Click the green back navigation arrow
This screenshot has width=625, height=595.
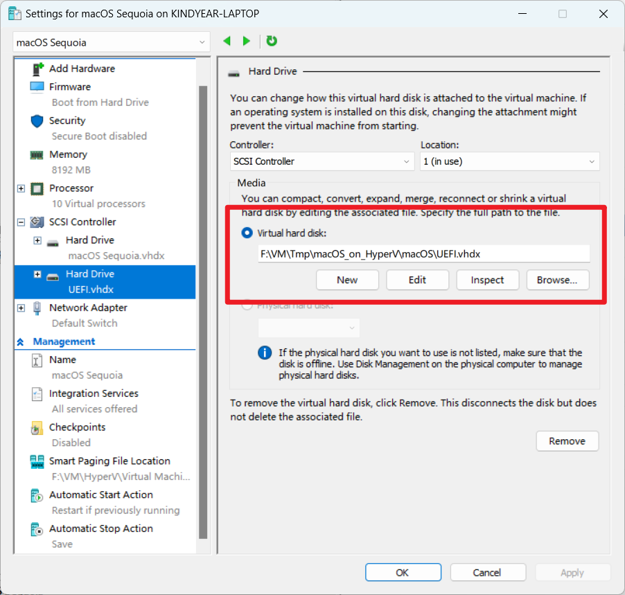tap(227, 41)
